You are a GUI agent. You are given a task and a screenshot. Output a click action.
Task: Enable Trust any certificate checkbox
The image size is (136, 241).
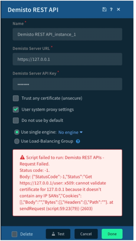point(16,98)
